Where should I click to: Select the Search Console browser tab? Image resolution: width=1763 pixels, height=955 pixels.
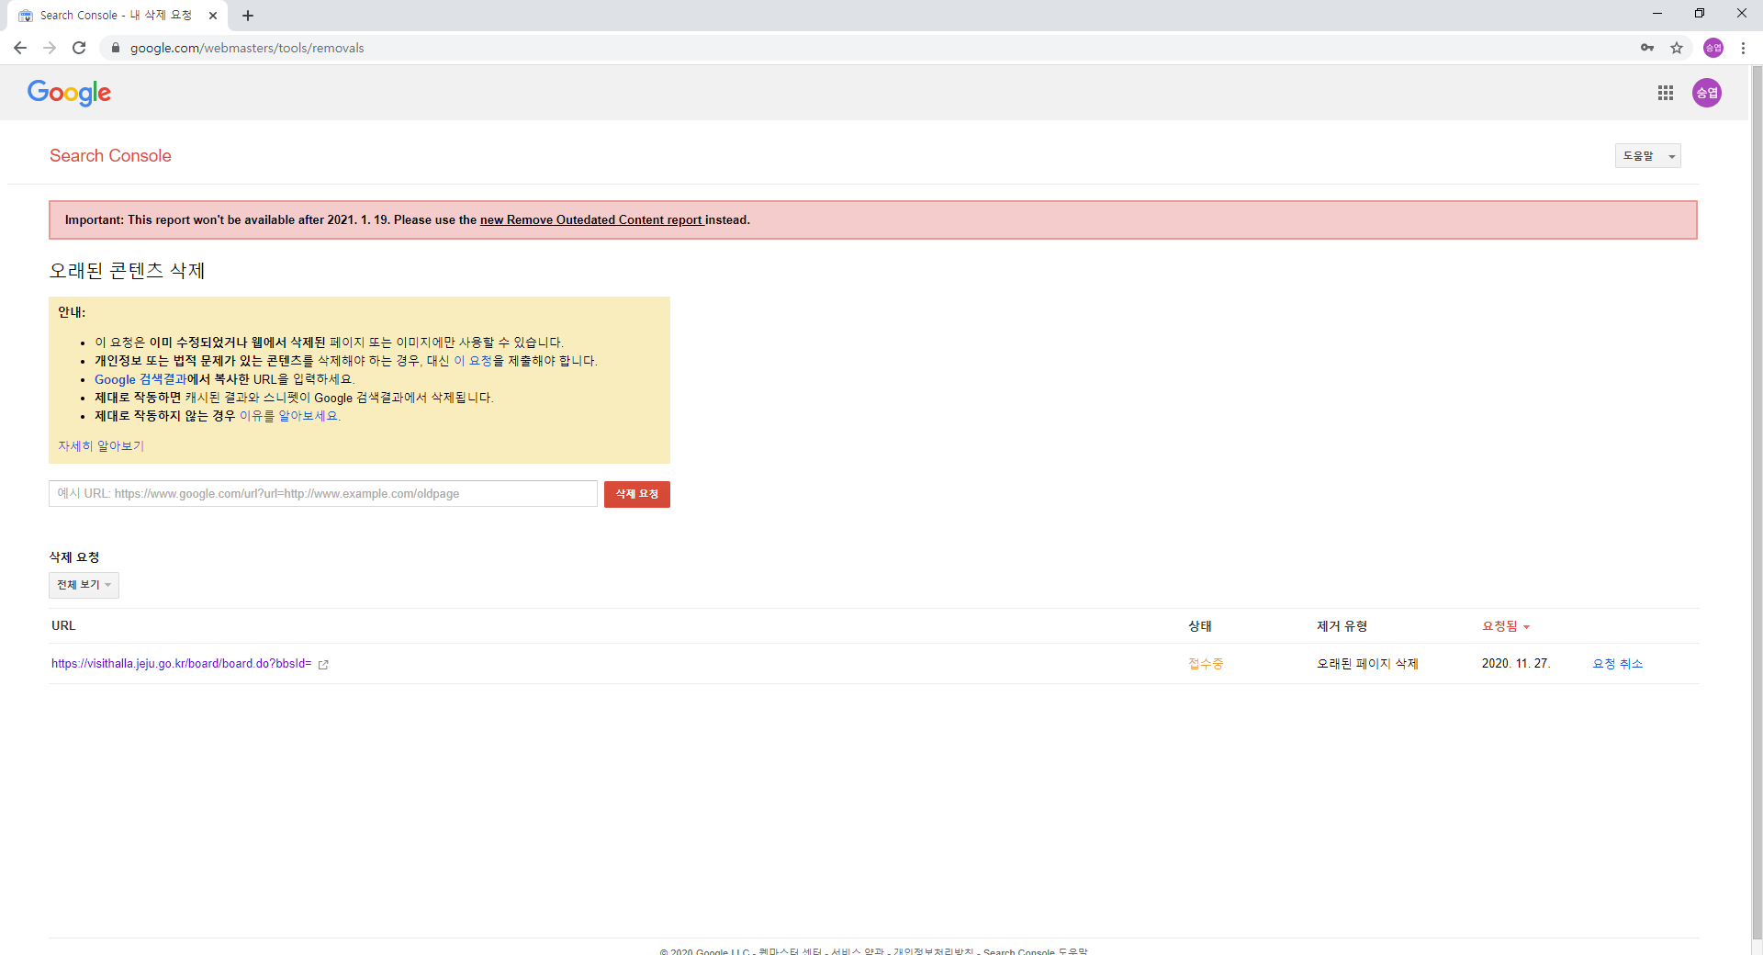coord(118,16)
